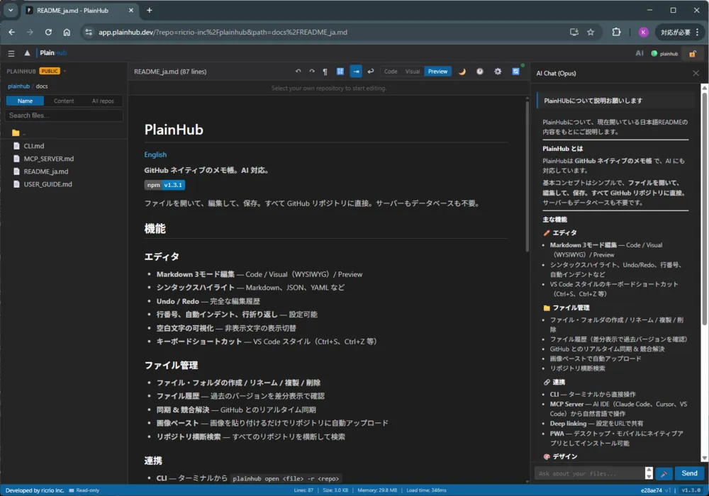The width and height of the screenshot is (709, 496).
Task: Open editor settings gear
Action: pos(498,72)
